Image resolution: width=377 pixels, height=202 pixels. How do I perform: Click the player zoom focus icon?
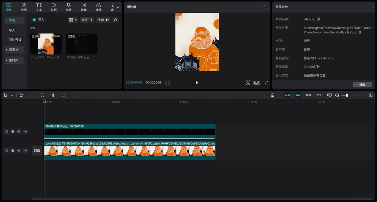[x=248, y=83]
